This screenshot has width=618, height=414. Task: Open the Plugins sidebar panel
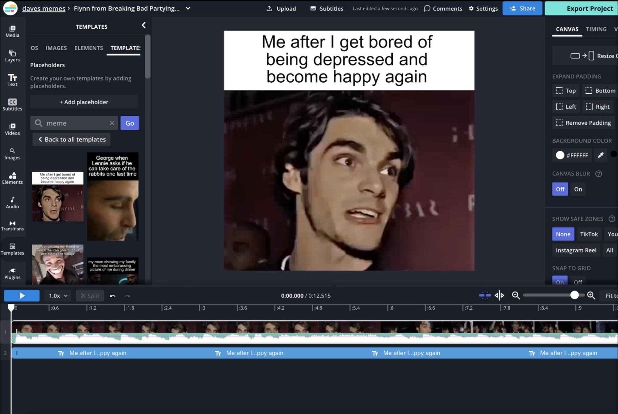tap(12, 274)
